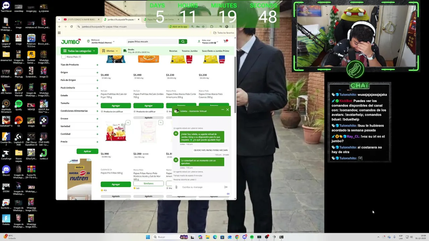Open Discord desktop shortcut
This screenshot has width=429, height=241.
[6, 170]
